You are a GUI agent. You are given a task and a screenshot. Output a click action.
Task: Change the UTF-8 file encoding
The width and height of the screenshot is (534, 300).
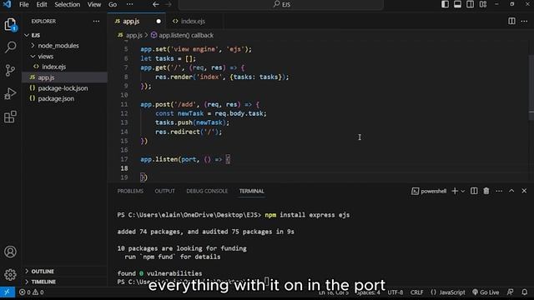click(395, 292)
